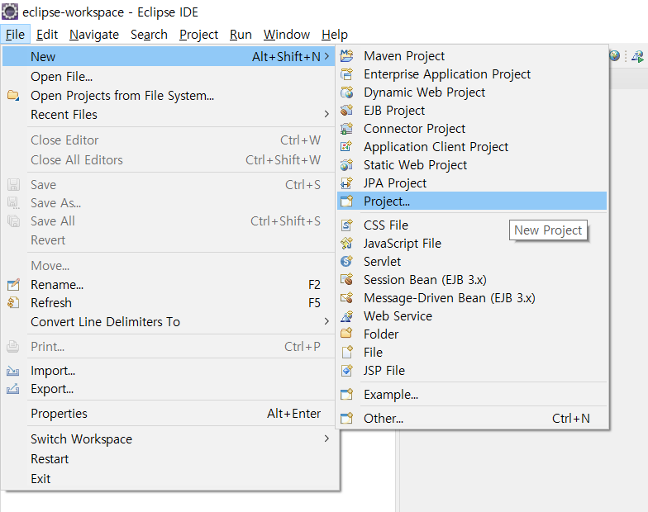This screenshot has height=512, width=648.
Task: Select Switch Workspace menu entry
Action: pos(169,439)
